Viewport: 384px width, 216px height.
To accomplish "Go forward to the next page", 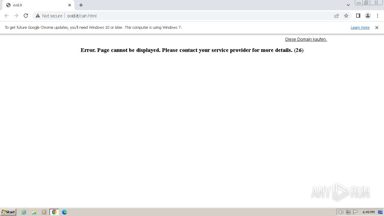I will pos(16,16).
